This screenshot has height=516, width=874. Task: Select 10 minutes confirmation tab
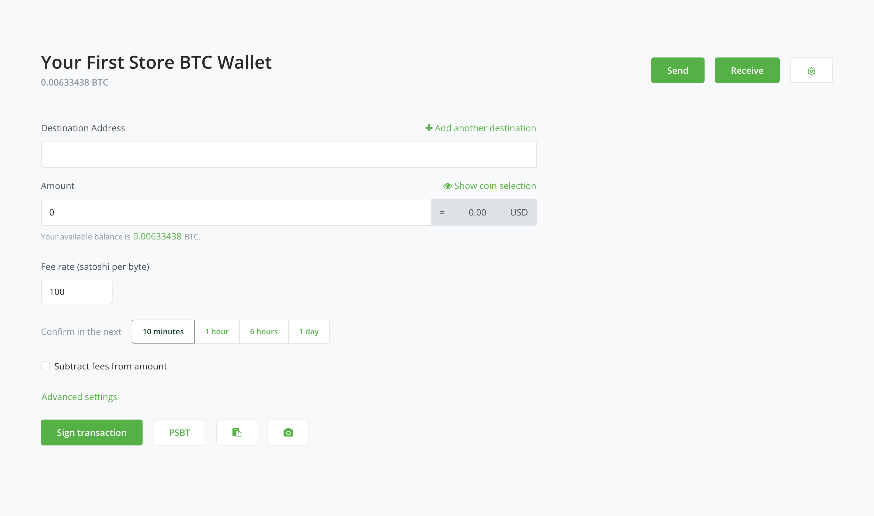(x=163, y=331)
